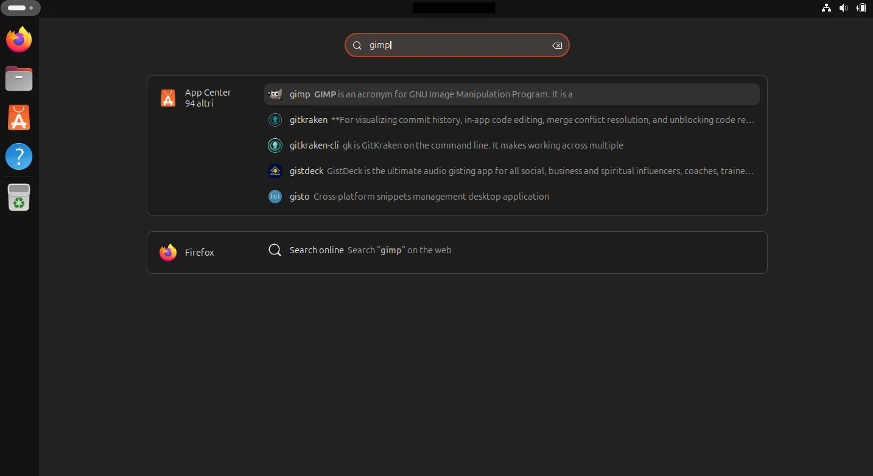Screen dimensions: 873x476
Task: Click the GistDeck icon in results list
Action: (x=275, y=171)
